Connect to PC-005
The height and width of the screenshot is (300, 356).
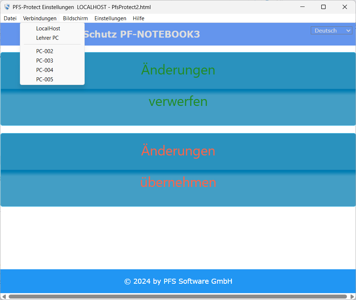(x=45, y=80)
